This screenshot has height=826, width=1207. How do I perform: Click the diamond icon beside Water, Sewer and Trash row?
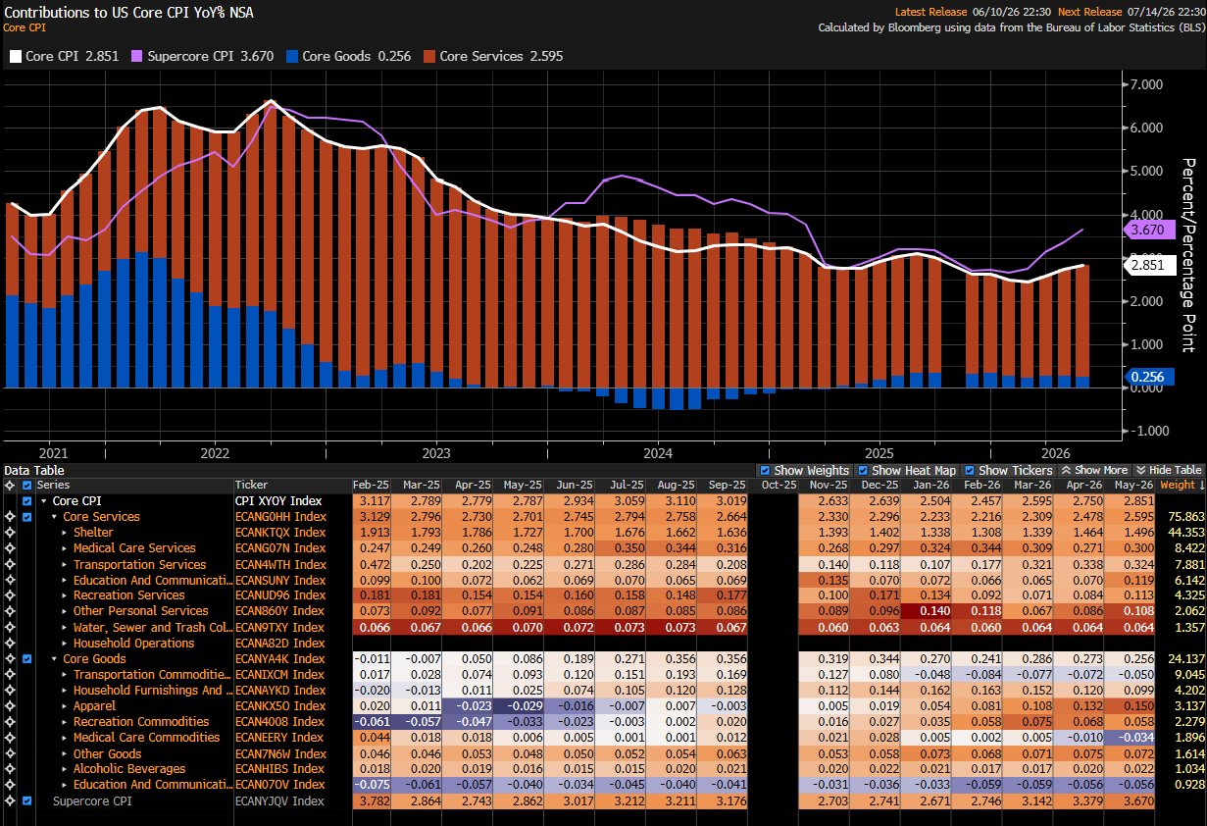click(11, 627)
